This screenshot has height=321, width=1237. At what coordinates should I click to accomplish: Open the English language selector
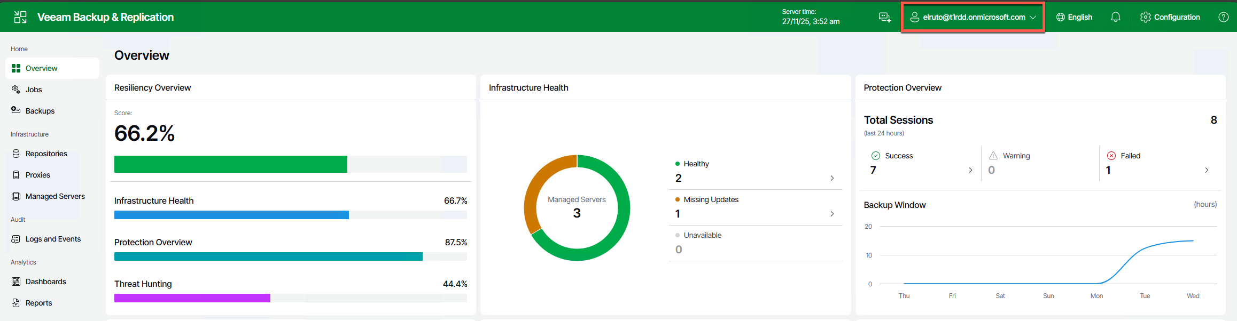tap(1074, 17)
